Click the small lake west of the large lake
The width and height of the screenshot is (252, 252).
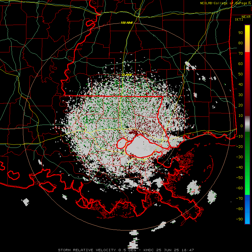tap(122, 143)
